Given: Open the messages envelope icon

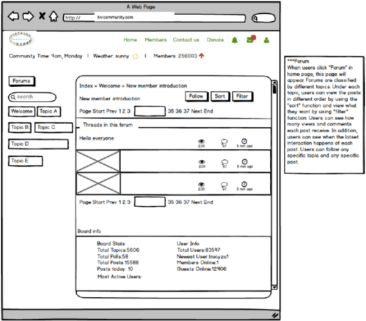Looking at the screenshot, I should click(250, 40).
